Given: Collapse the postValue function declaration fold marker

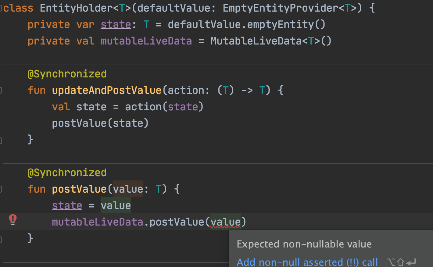Looking at the screenshot, I should tap(1, 189).
